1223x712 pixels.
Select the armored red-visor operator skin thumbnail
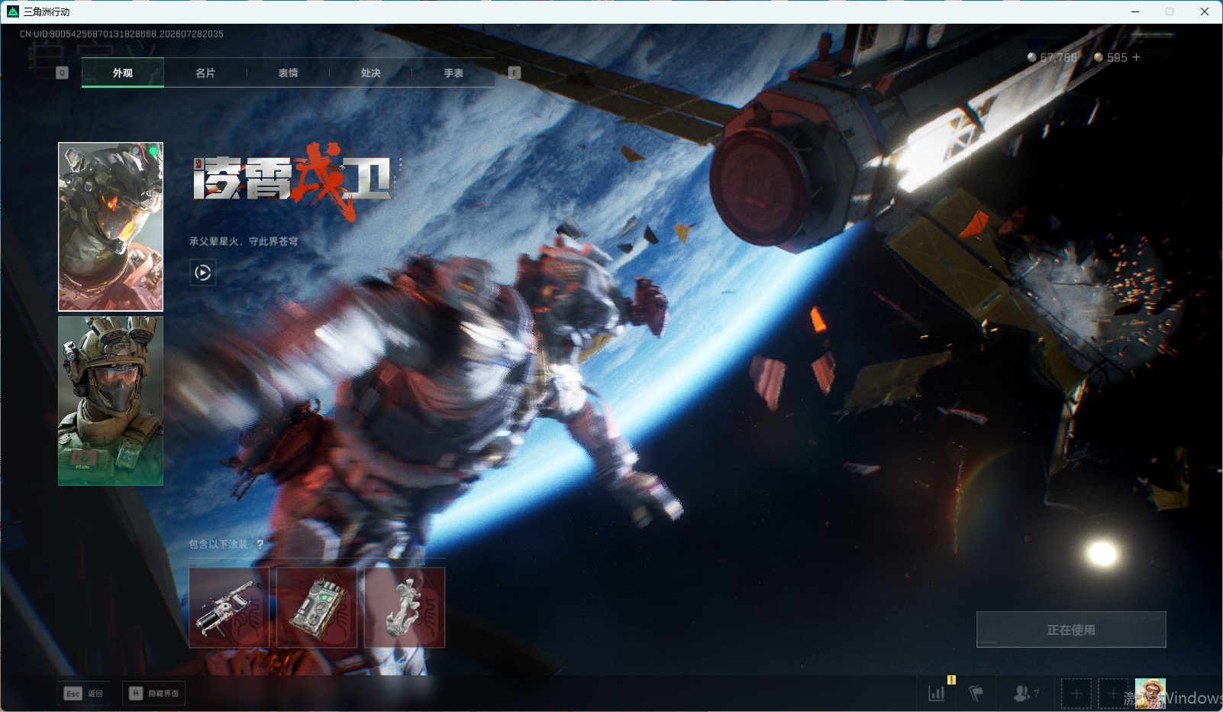pos(111,227)
